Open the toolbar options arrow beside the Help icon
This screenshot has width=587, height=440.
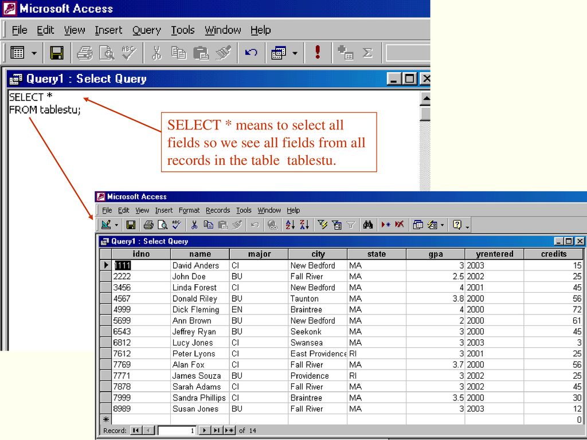tap(468, 227)
